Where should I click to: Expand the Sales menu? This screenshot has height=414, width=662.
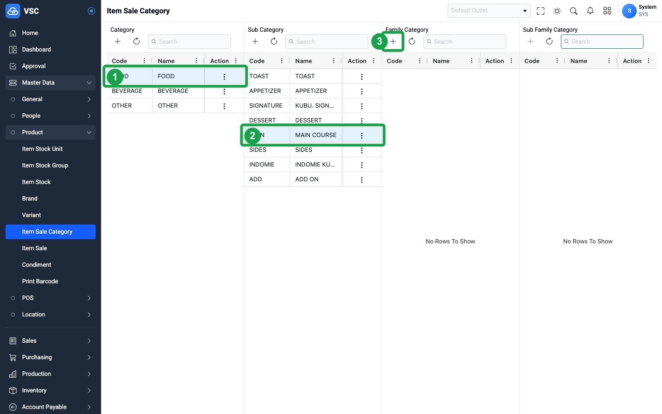coord(51,341)
